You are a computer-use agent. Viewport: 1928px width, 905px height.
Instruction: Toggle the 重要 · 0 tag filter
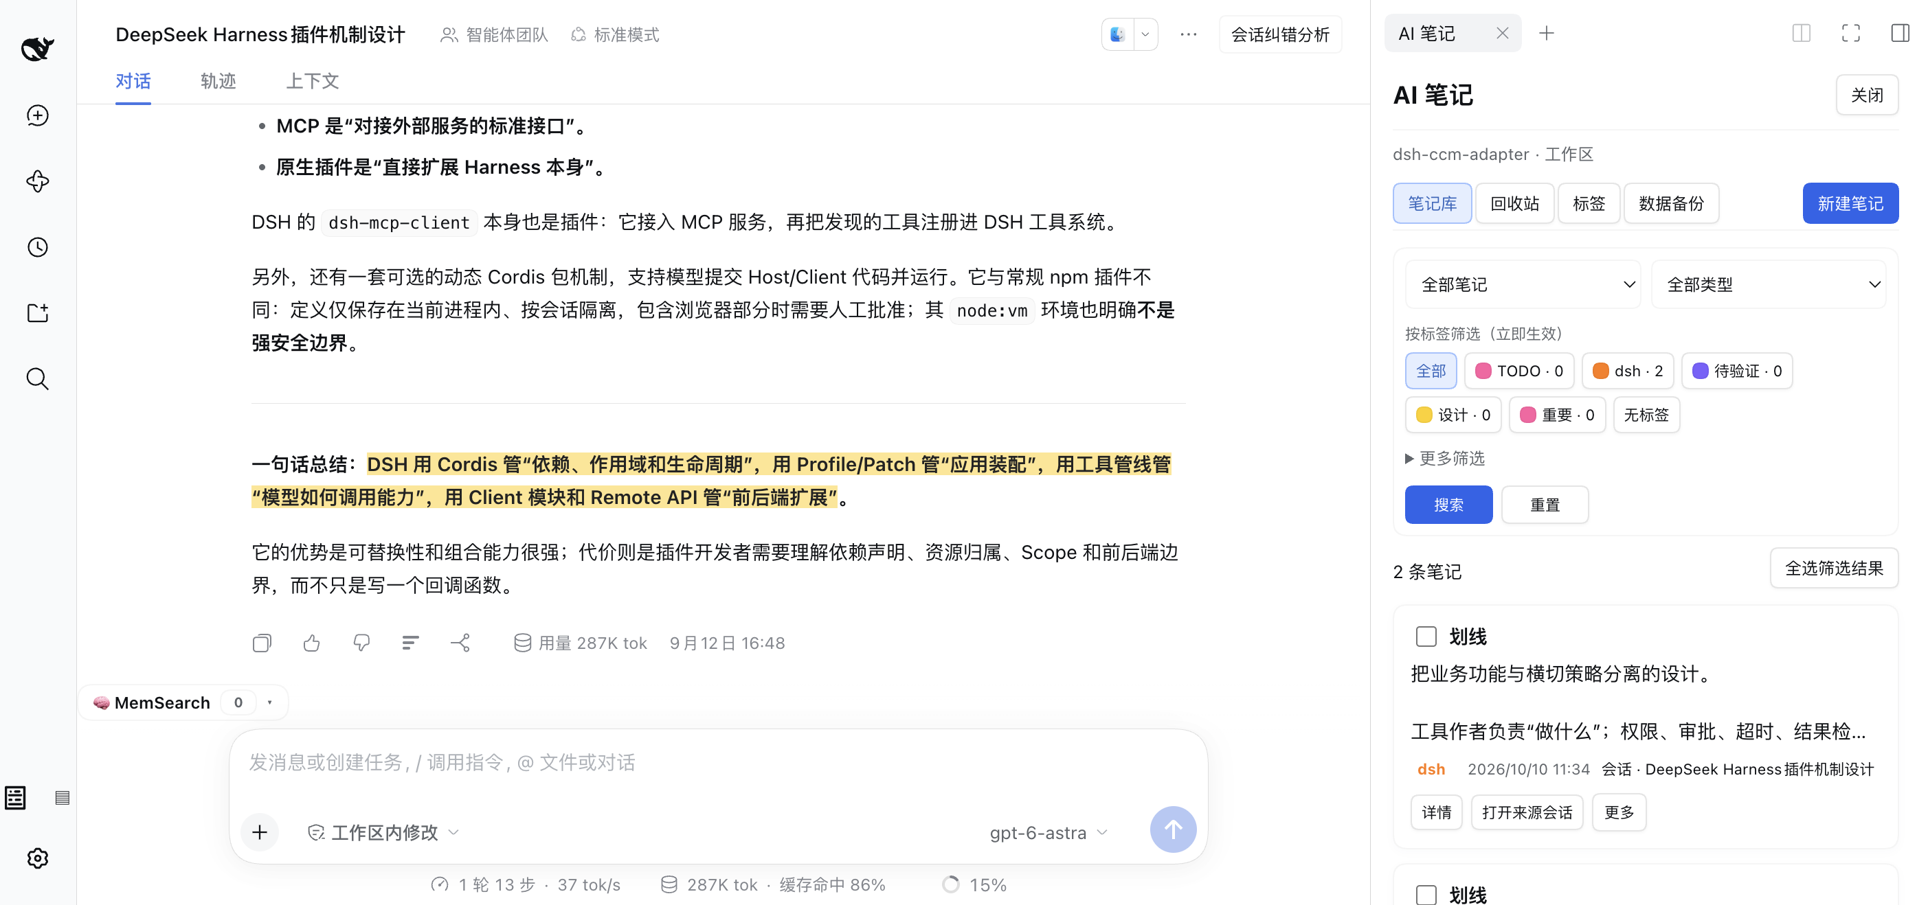[x=1558, y=415]
